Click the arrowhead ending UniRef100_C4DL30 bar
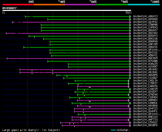 click(x=129, y=81)
